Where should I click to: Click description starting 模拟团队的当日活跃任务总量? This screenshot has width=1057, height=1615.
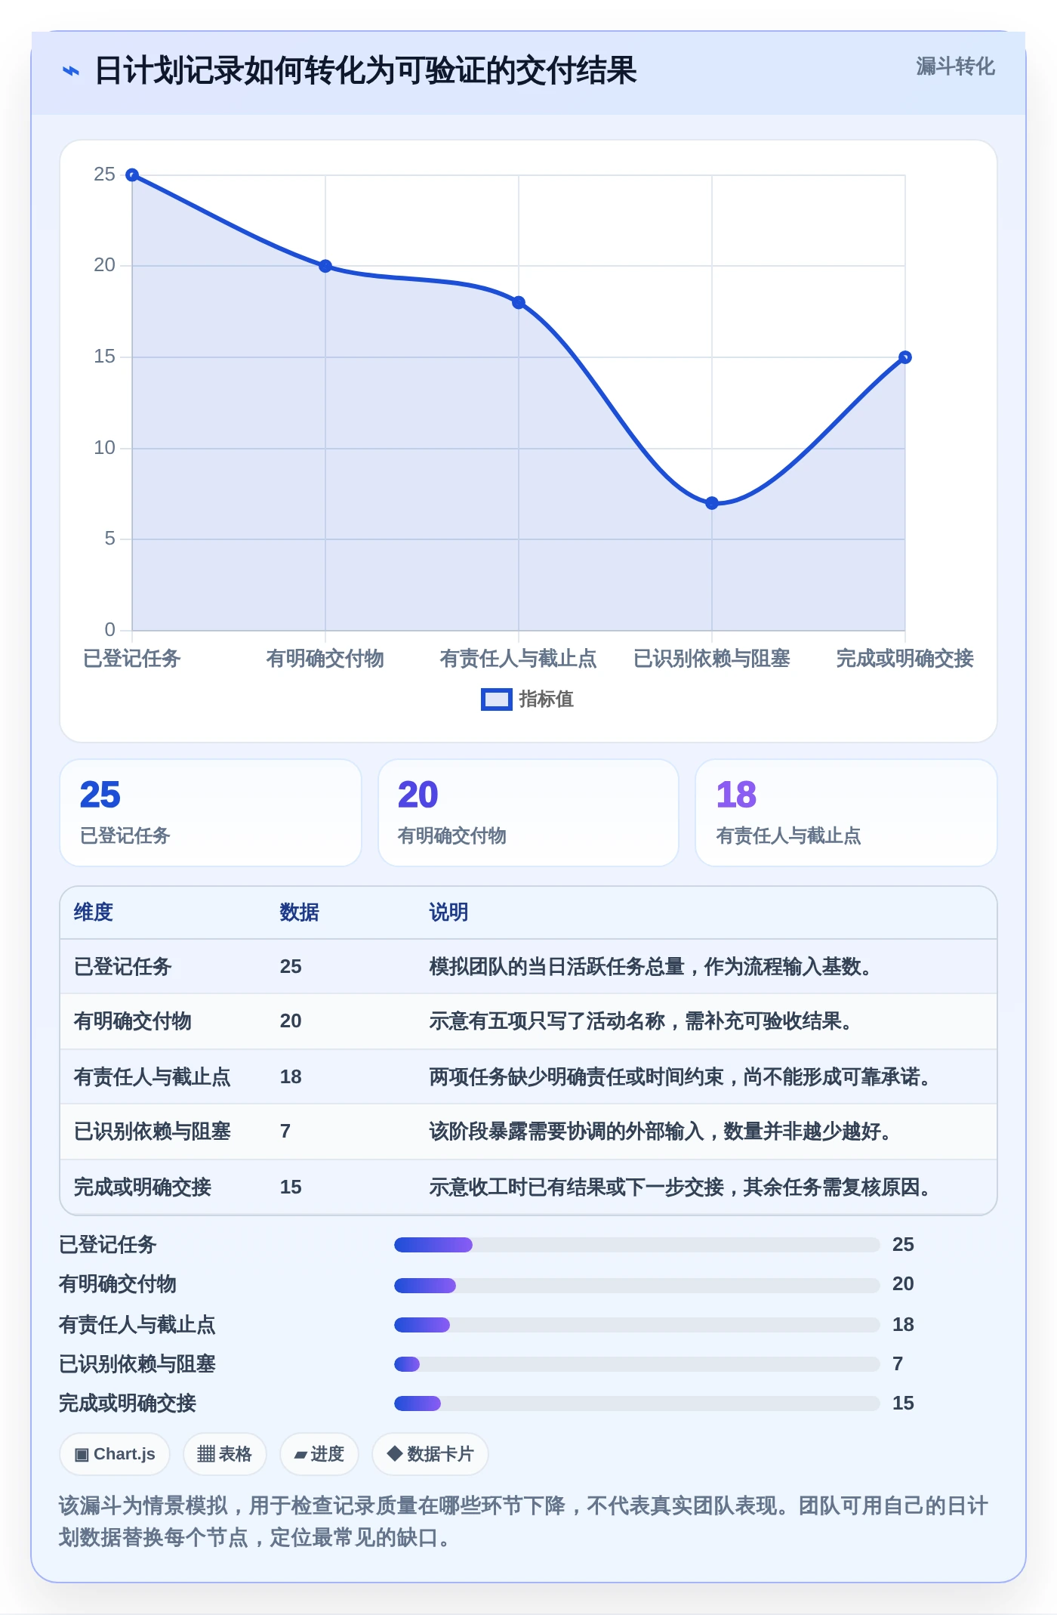[x=650, y=966]
